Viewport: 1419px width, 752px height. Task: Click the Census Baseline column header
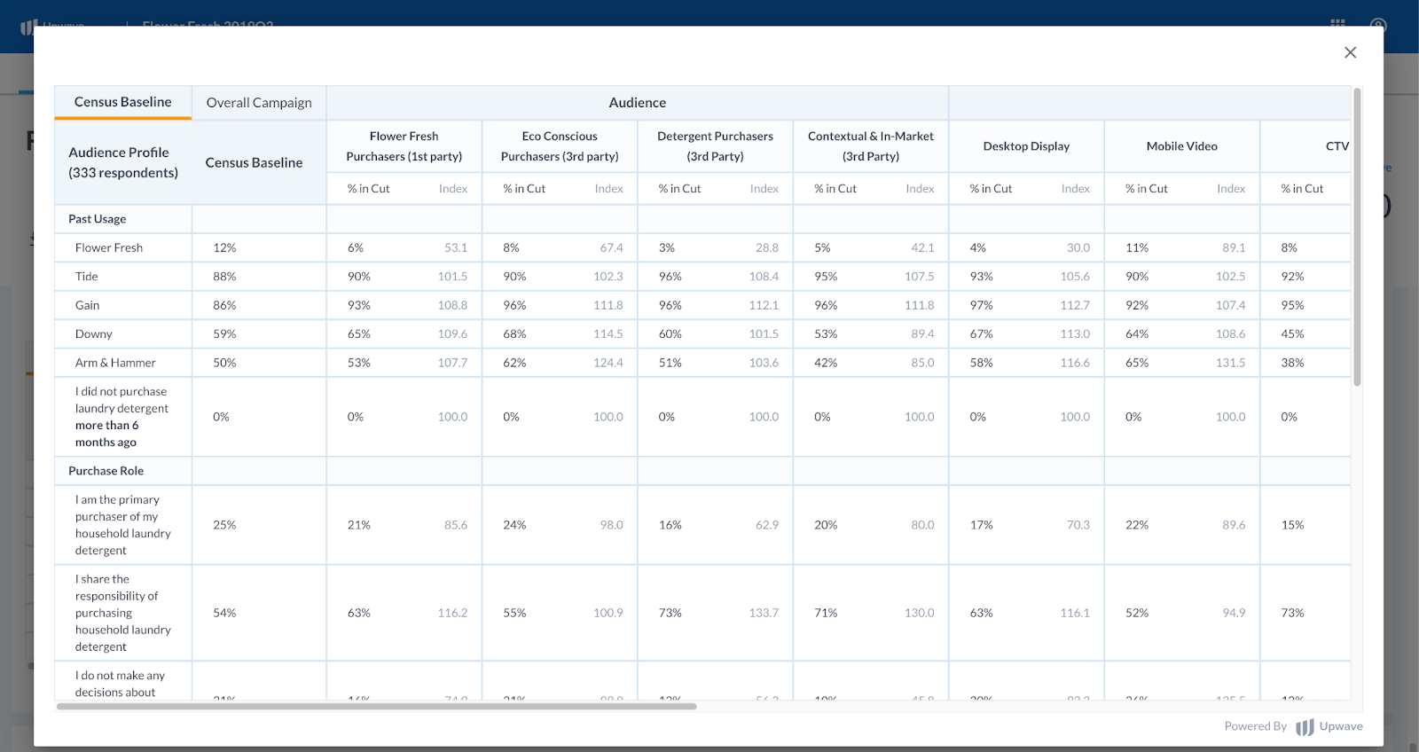[255, 162]
